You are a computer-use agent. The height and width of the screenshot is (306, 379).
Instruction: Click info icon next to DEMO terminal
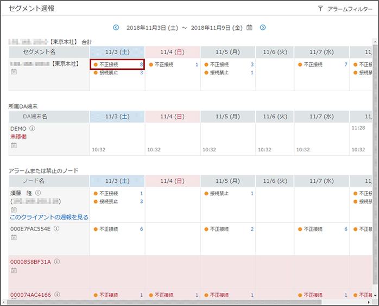32,129
